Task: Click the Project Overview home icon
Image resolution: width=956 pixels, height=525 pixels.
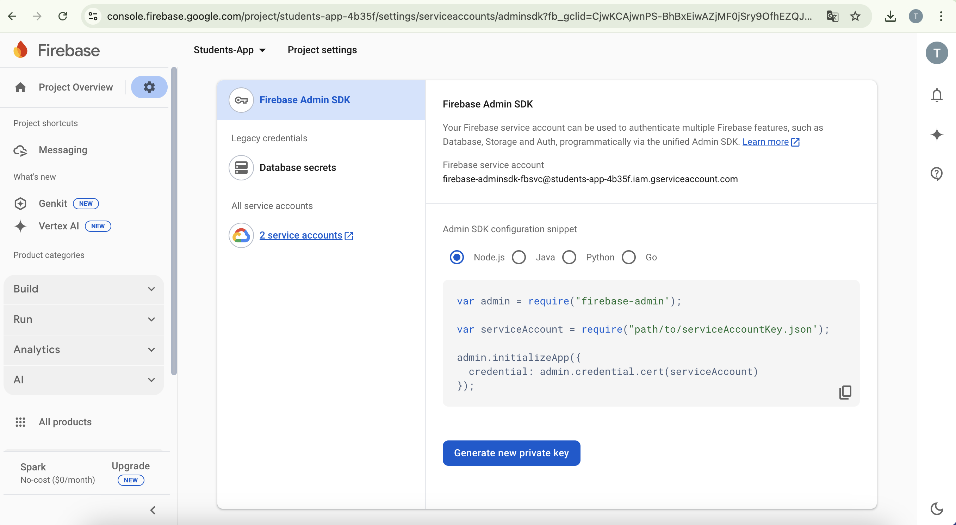Action: [x=20, y=87]
